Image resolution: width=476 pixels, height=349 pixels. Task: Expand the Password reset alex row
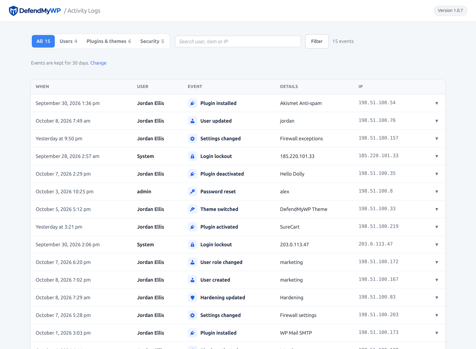437,191
